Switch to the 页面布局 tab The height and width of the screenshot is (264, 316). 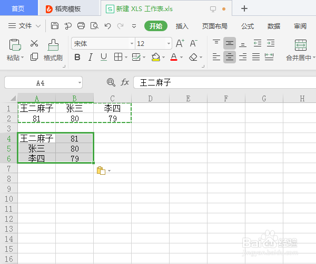click(215, 26)
